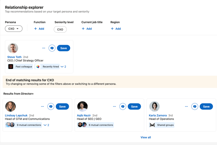Expand additional insights on Steve Toth card
The image size is (217, 145).
pyautogui.click(x=63, y=67)
